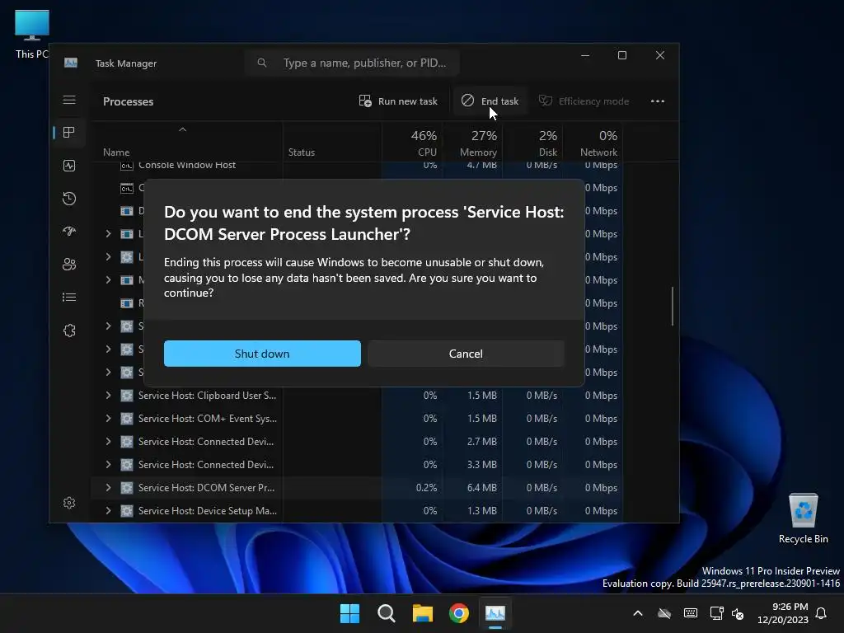
Task: Click the Task Manager taskbar icon
Action: point(495,613)
